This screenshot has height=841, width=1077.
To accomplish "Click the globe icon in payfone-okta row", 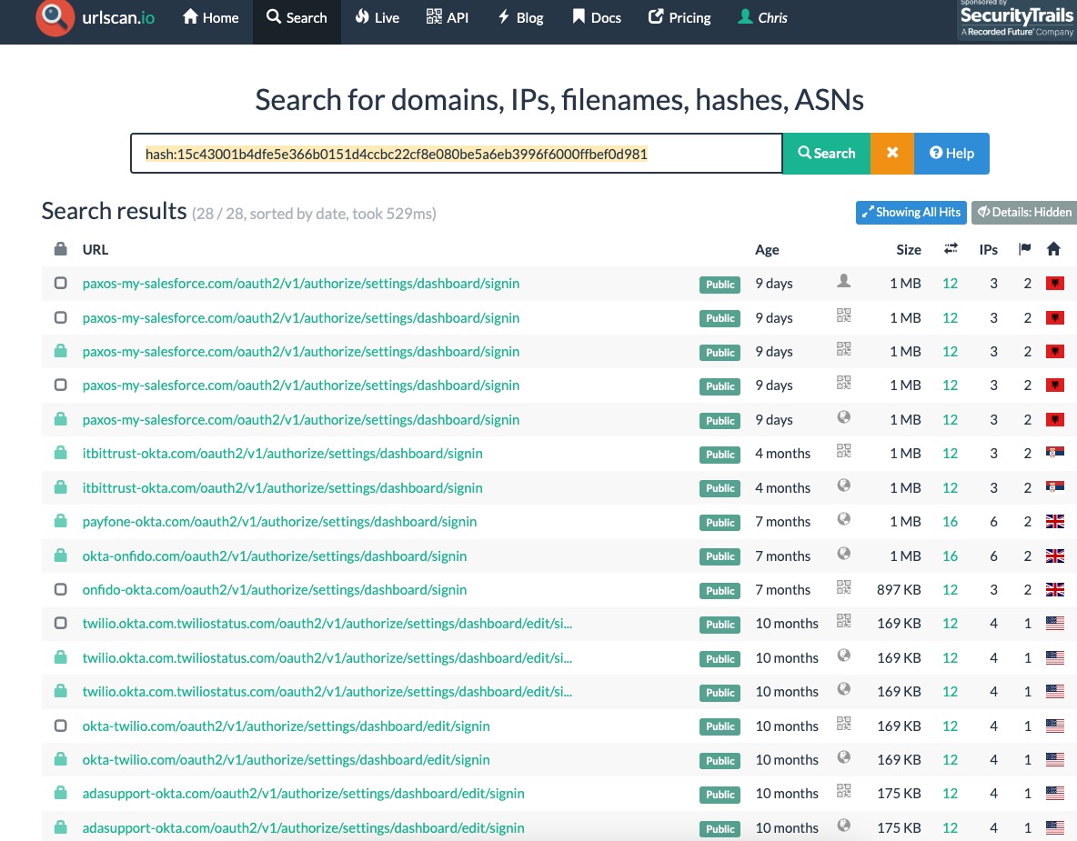I will click(x=844, y=519).
